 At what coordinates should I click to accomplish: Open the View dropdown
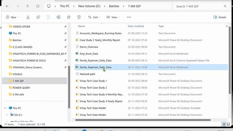[113, 17]
